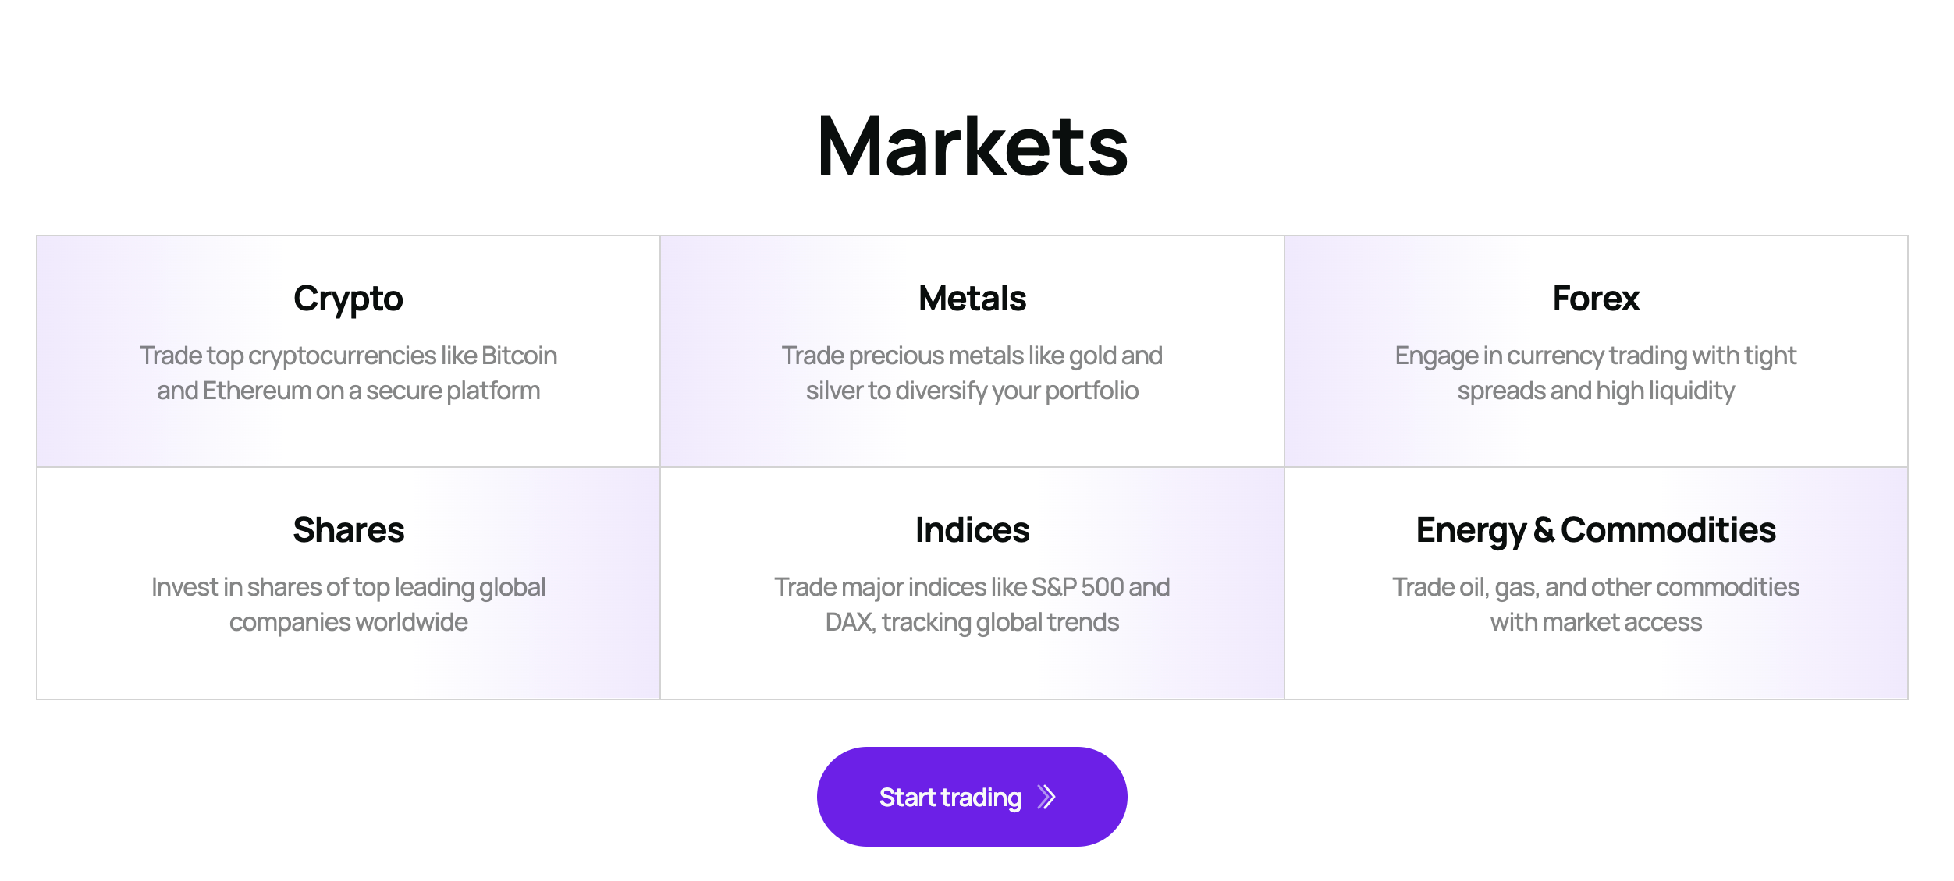This screenshot has width=1954, height=881.
Task: Open Energy & Commodities heading
Action: [1596, 530]
